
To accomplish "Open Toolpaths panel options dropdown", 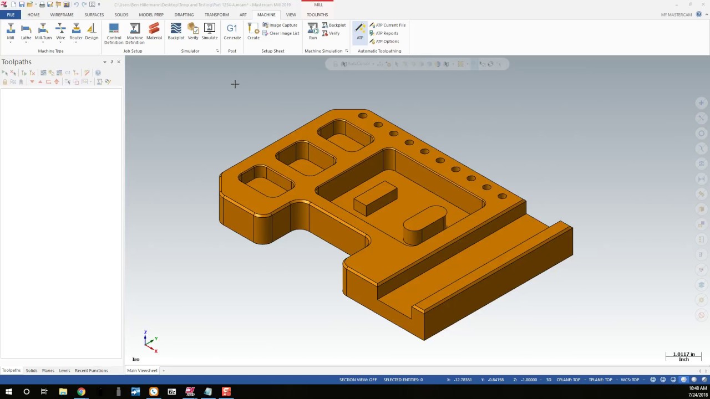I will (x=105, y=62).
